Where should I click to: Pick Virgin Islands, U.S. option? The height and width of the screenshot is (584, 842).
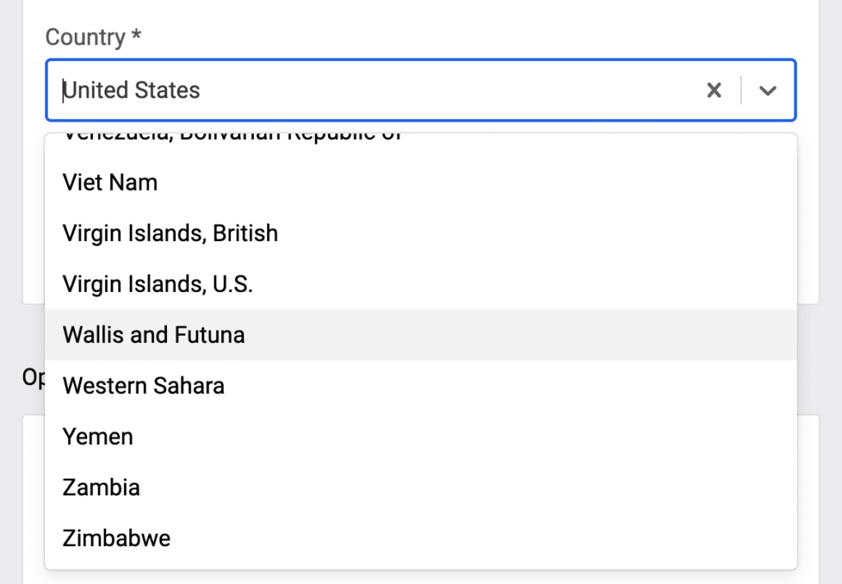point(158,285)
